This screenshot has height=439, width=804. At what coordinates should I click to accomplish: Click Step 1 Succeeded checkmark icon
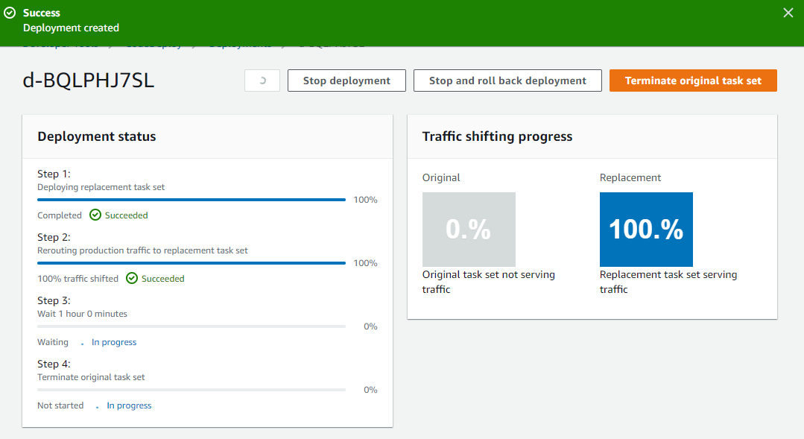[95, 215]
